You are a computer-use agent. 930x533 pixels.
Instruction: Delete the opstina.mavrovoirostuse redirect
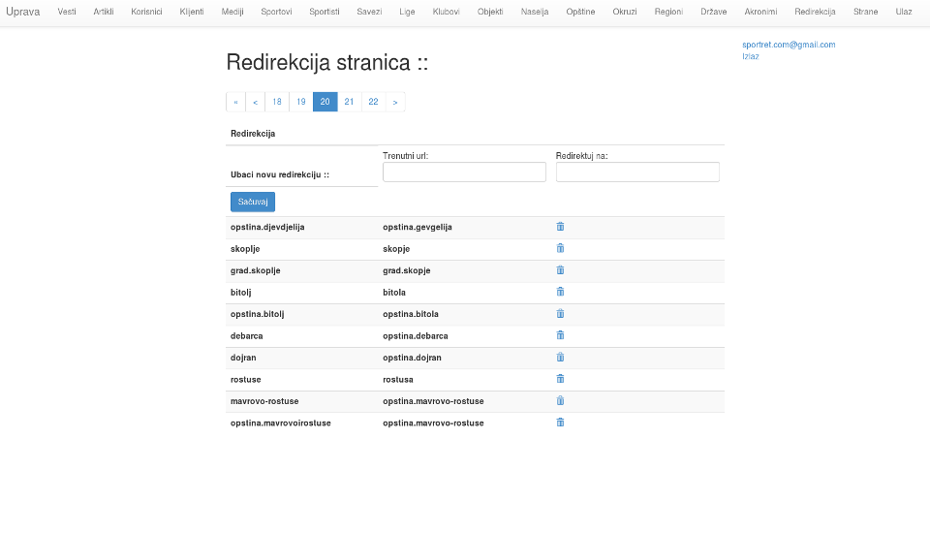click(x=560, y=423)
